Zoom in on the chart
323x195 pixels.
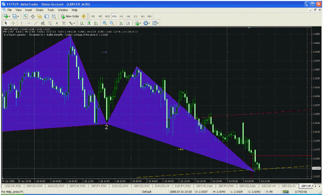[104, 23]
